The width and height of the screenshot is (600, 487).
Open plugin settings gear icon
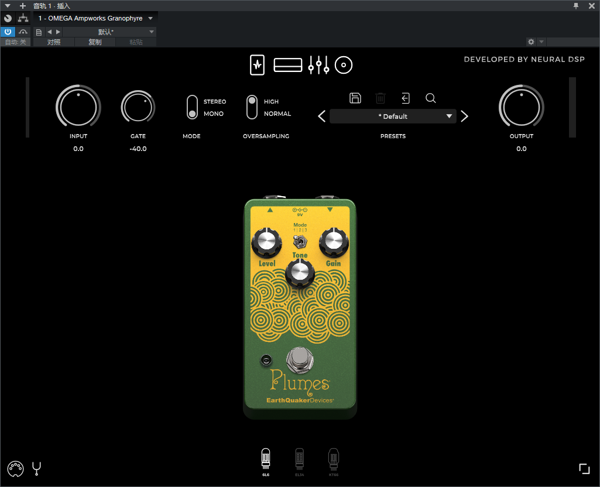tap(531, 42)
